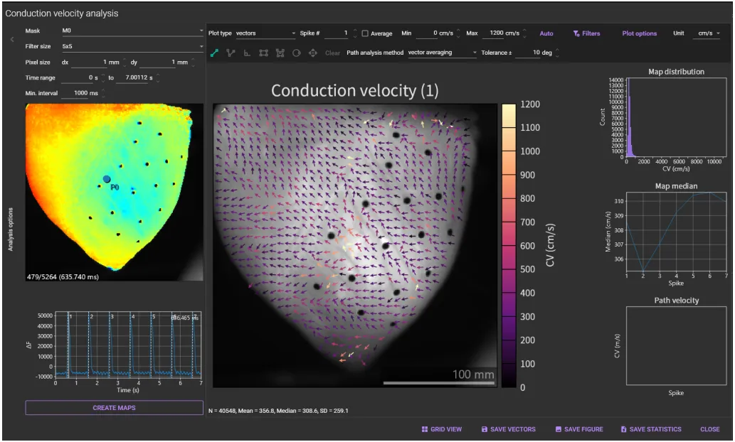Choose the rectangle region selection tool
This screenshot has height=442, width=735.
pyautogui.click(x=264, y=53)
